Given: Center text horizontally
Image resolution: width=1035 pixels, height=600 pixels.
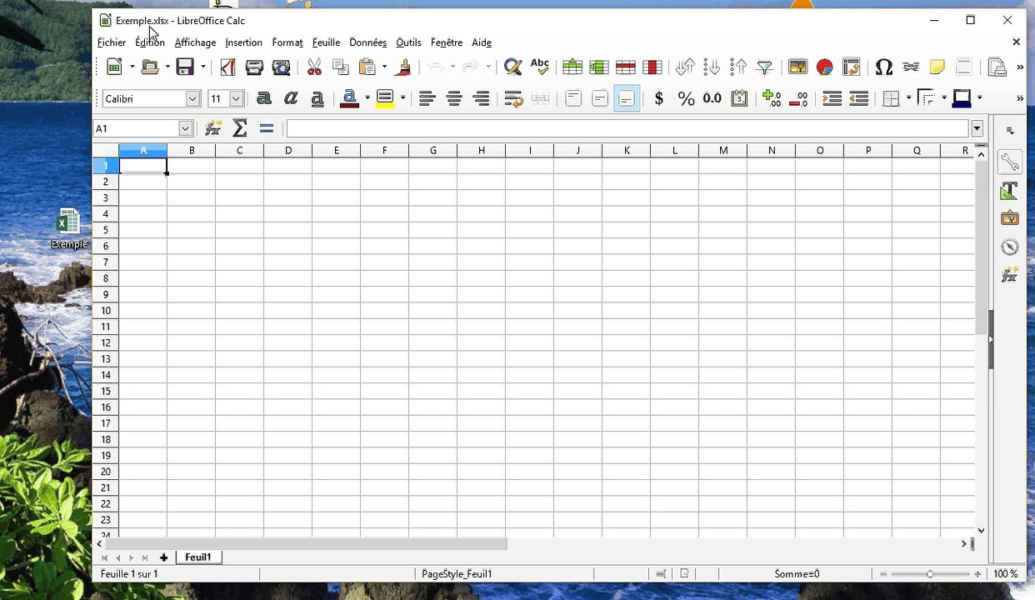Looking at the screenshot, I should coord(454,98).
